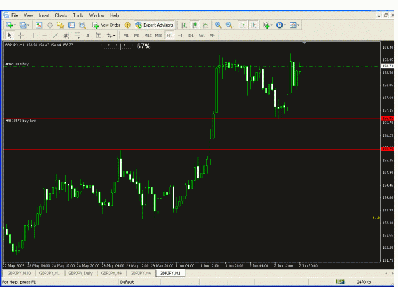Image resolution: width=398 pixels, height=287 pixels.
Task: Open the Tools menu
Action: tap(78, 15)
